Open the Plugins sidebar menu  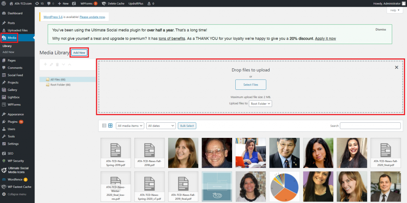pos(13,122)
